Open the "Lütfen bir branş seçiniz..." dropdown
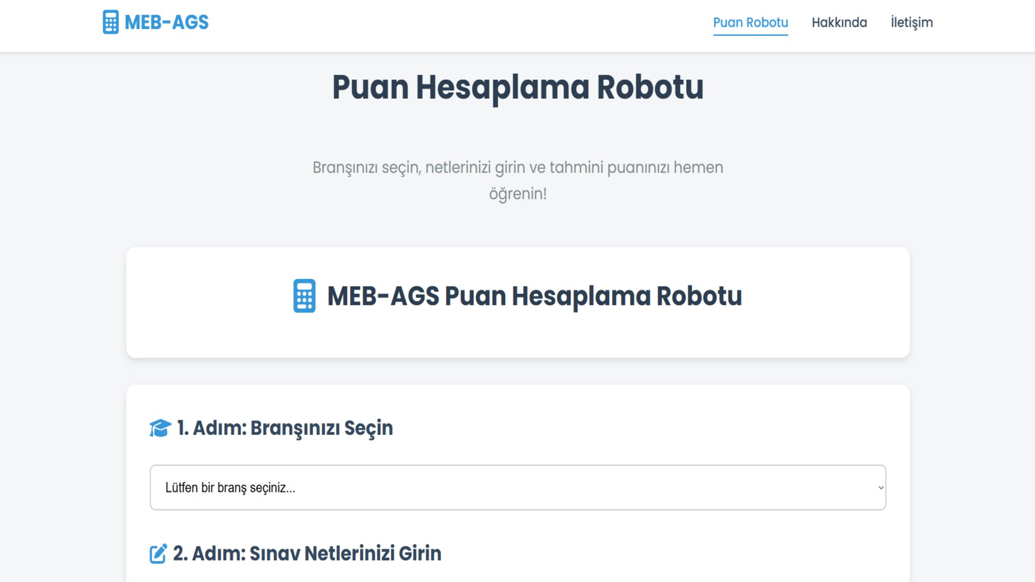Image resolution: width=1035 pixels, height=582 pixels. point(517,487)
